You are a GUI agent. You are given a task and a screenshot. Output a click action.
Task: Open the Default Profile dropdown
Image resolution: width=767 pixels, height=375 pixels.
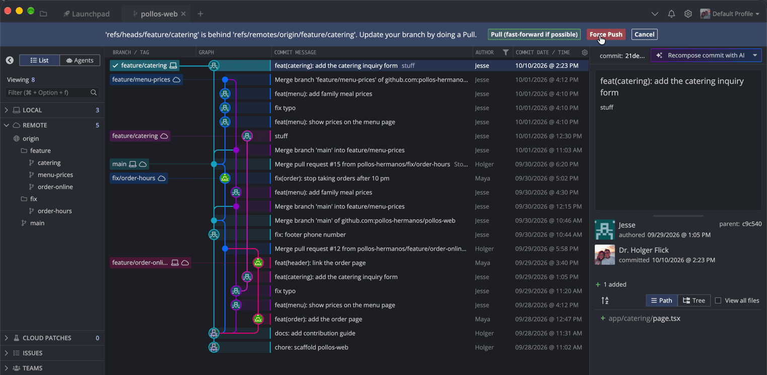coord(730,14)
